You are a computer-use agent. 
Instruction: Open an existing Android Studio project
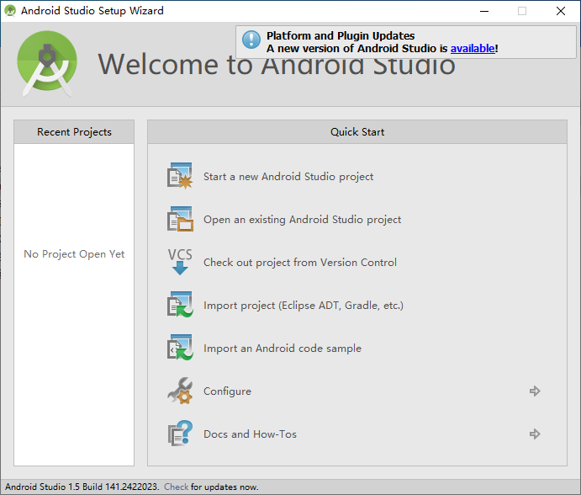[x=302, y=220]
